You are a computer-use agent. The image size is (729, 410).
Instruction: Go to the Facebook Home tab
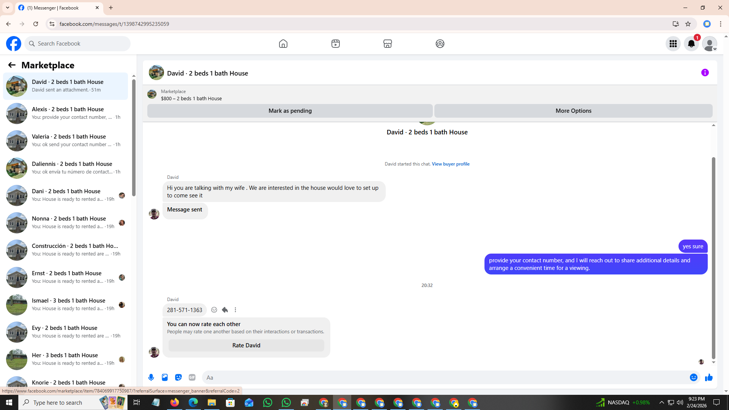click(x=283, y=44)
